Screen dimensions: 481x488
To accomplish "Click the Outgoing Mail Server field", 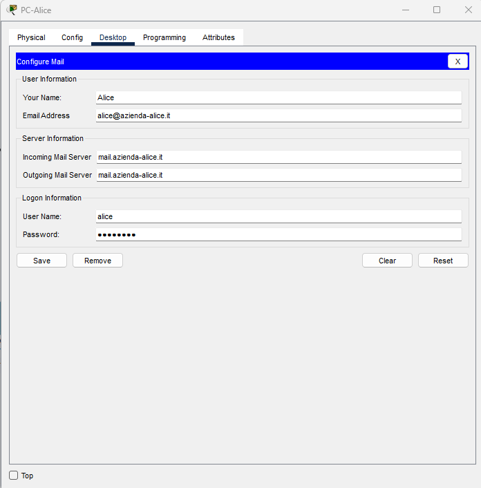I will [279, 175].
